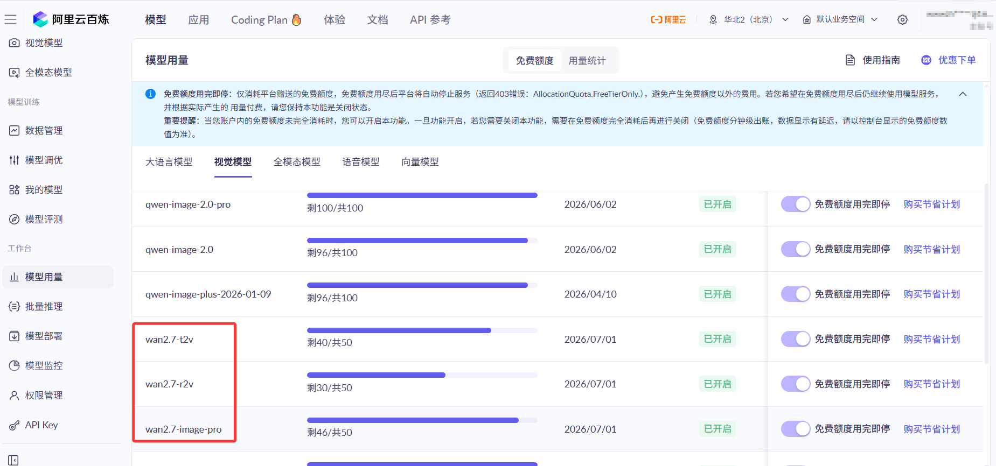This screenshot has height=466, width=996.
Task: Select the 语音模型 category tab
Action: click(361, 162)
